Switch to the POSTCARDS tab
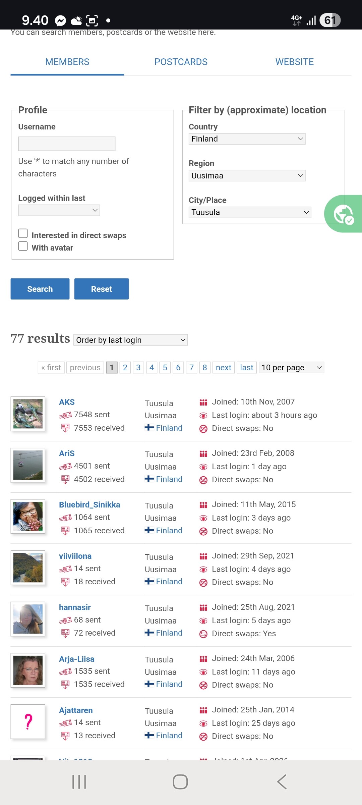 (x=181, y=62)
